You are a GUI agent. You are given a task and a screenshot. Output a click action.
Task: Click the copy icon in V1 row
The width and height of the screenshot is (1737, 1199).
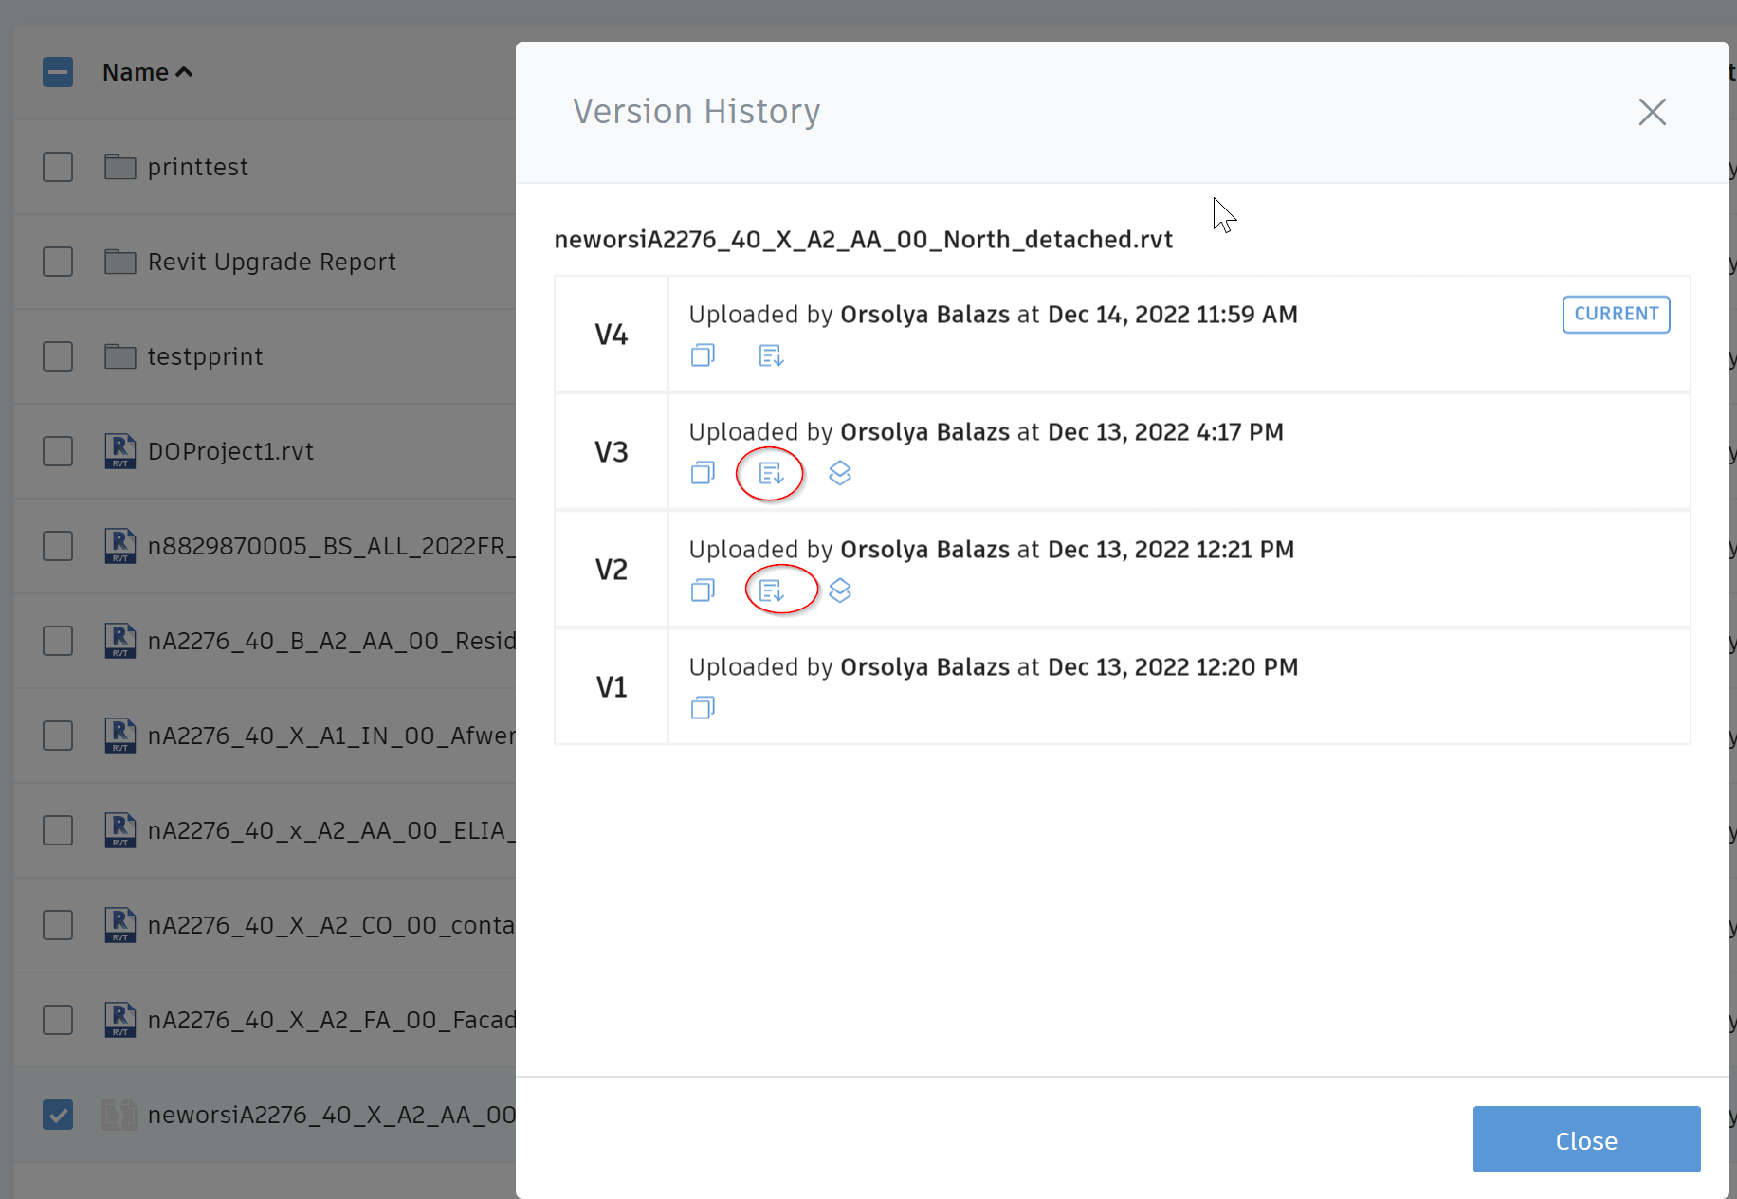(x=703, y=708)
